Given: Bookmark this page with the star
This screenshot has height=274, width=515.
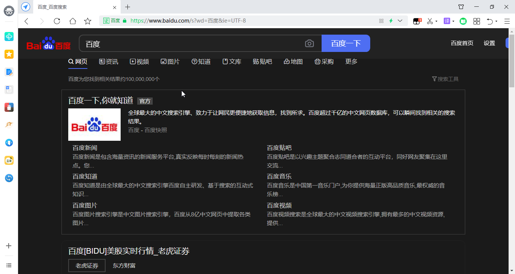Looking at the screenshot, I should 88,21.
